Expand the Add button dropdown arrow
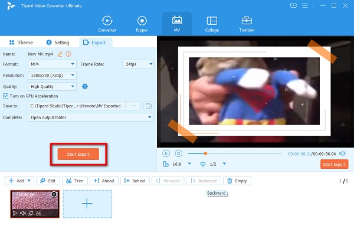This screenshot has height=229, width=354. [x=29, y=181]
